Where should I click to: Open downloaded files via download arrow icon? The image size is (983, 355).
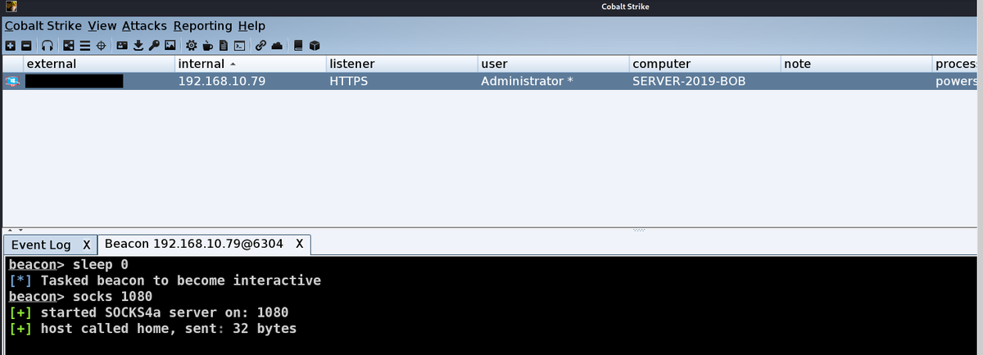click(x=138, y=45)
